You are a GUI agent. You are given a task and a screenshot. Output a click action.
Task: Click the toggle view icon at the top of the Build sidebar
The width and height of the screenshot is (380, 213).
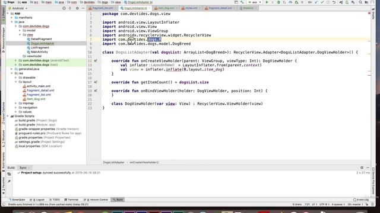coord(9,174)
